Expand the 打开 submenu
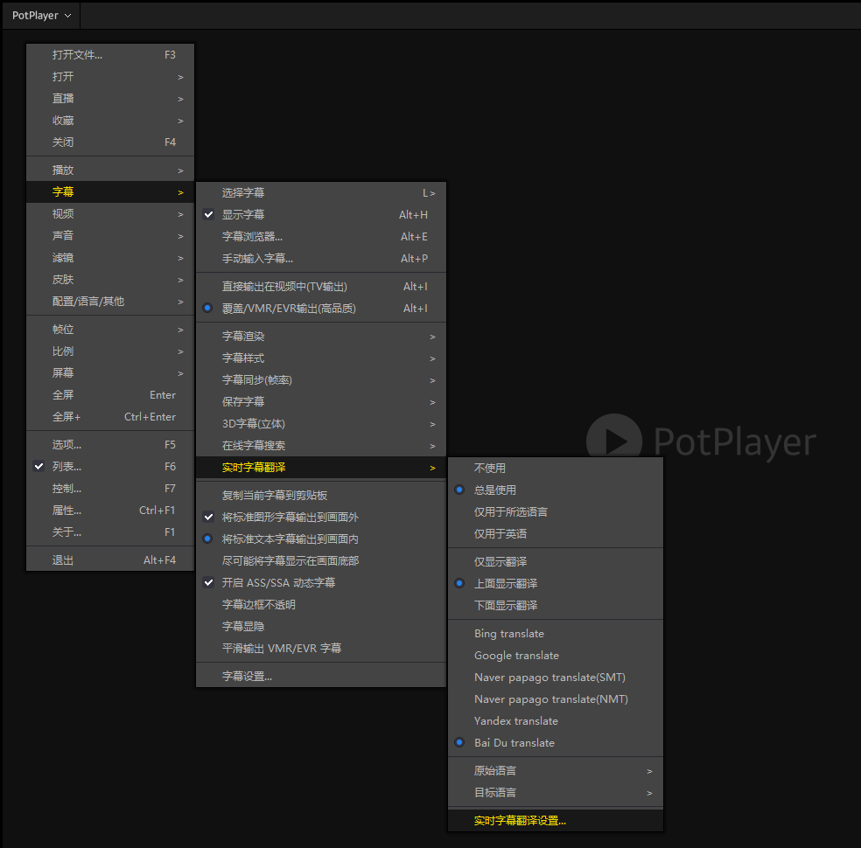The height and width of the screenshot is (848, 861). 110,77
